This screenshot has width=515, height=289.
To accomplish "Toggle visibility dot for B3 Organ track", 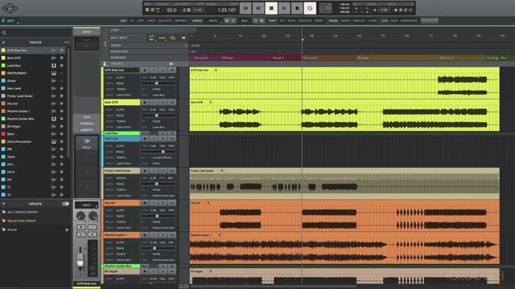I will (61, 127).
